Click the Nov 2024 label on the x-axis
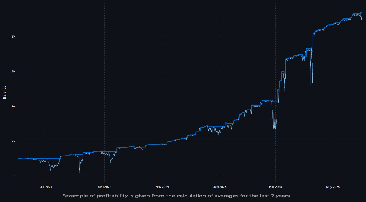The height and width of the screenshot is (202, 366). [x=163, y=187]
